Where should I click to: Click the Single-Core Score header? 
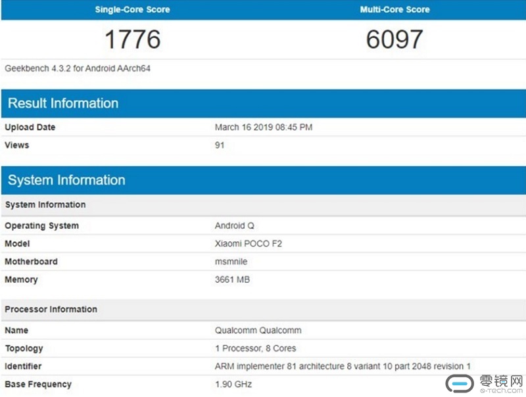pos(132,10)
